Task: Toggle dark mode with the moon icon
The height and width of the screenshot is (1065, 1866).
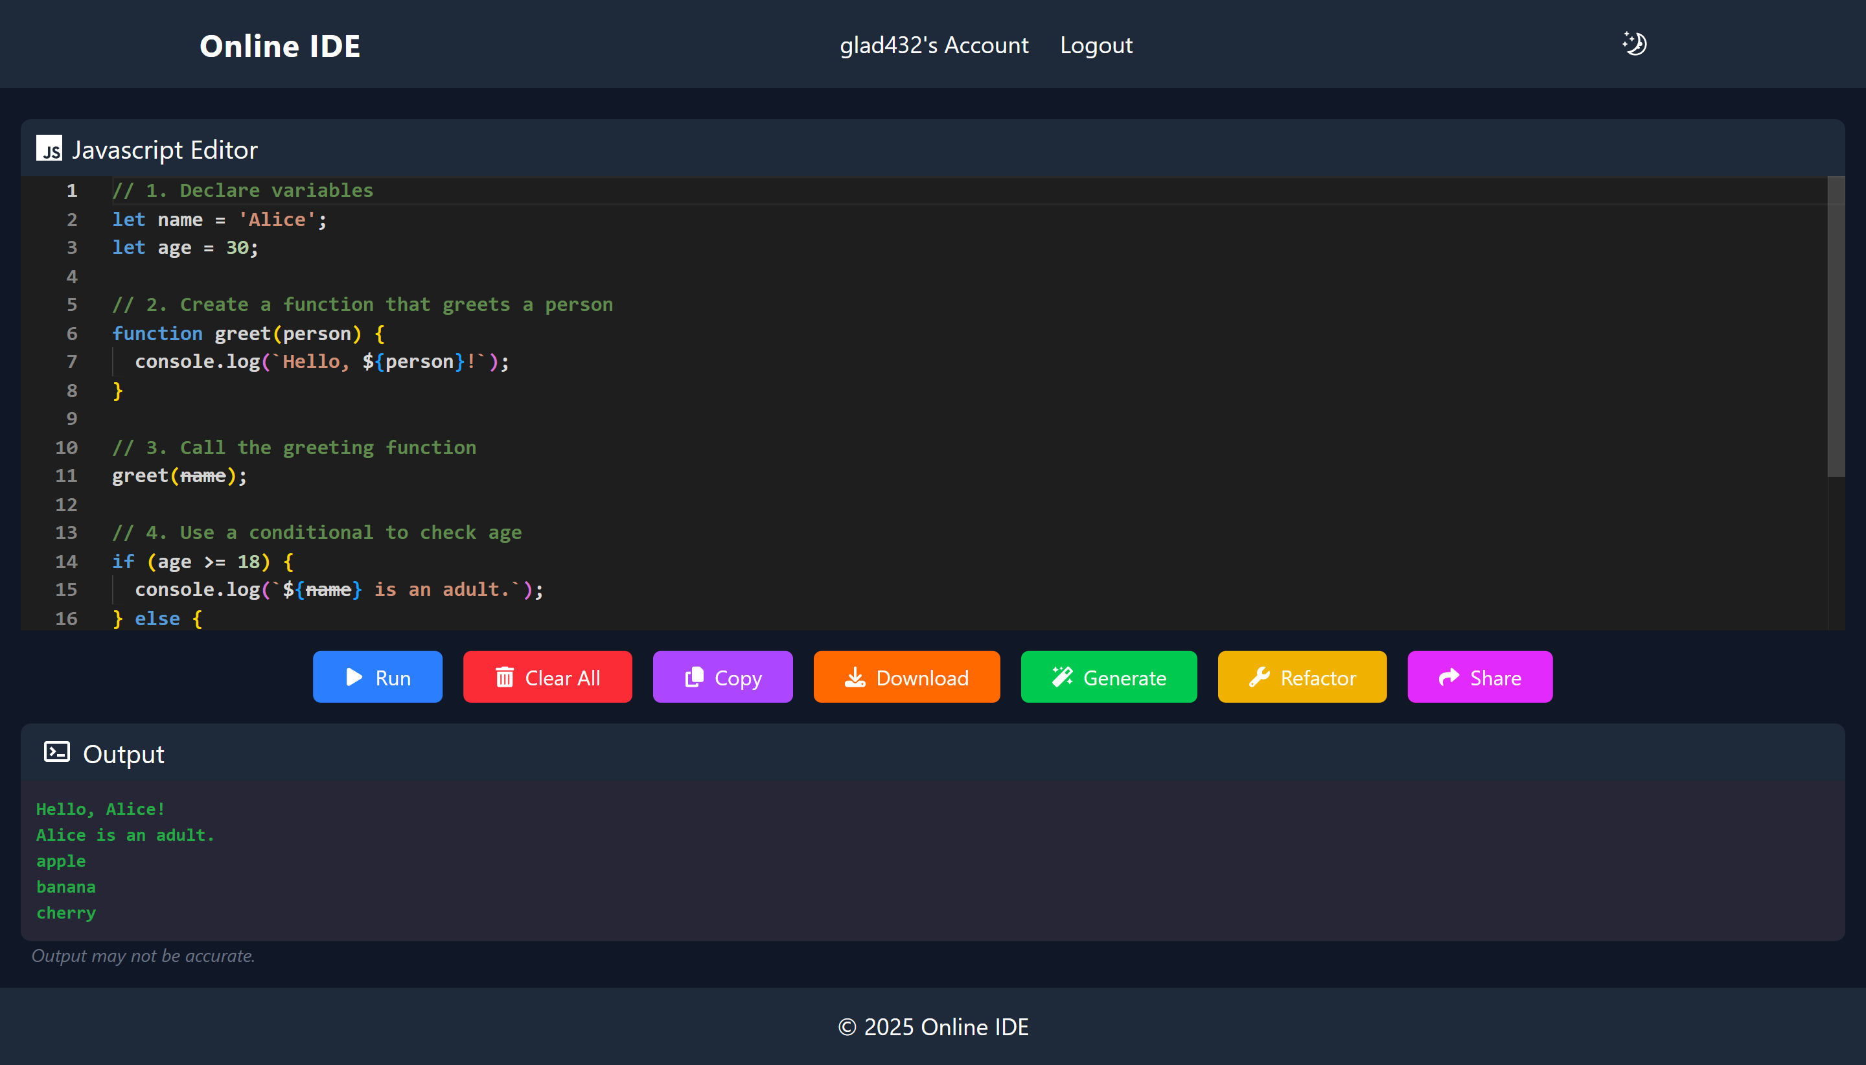Action: (1635, 44)
